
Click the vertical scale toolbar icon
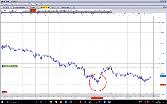(54, 11)
